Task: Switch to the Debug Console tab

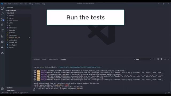Action: (53, 59)
